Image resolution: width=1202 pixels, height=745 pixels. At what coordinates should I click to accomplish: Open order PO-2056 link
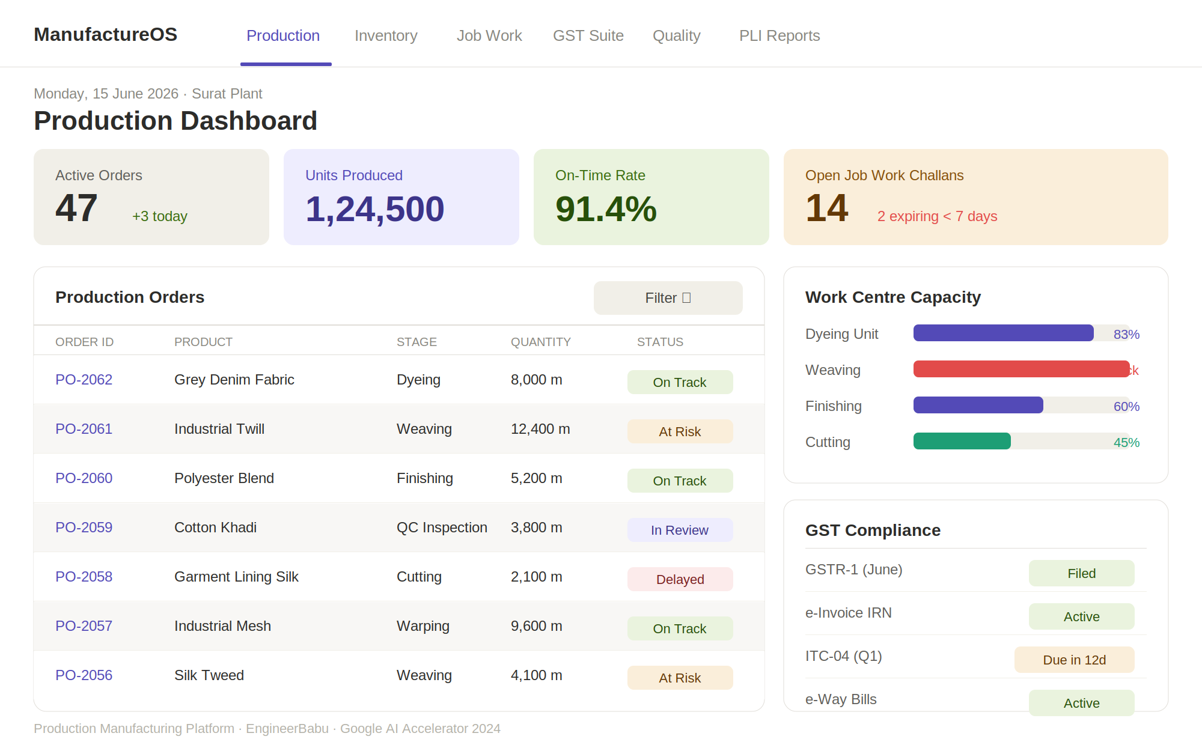click(84, 675)
